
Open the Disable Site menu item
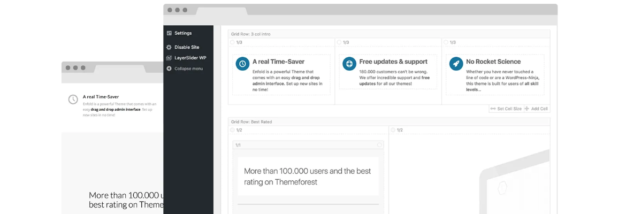coord(187,47)
